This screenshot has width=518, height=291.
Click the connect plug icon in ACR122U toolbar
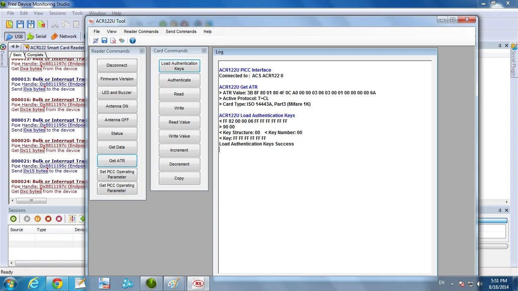[96, 41]
